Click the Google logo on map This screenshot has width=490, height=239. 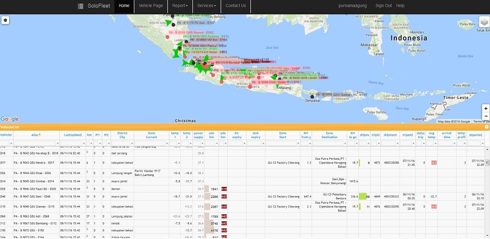pyautogui.click(x=10, y=119)
